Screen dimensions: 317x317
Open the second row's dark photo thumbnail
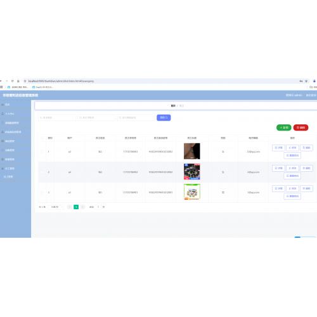coord(192,172)
